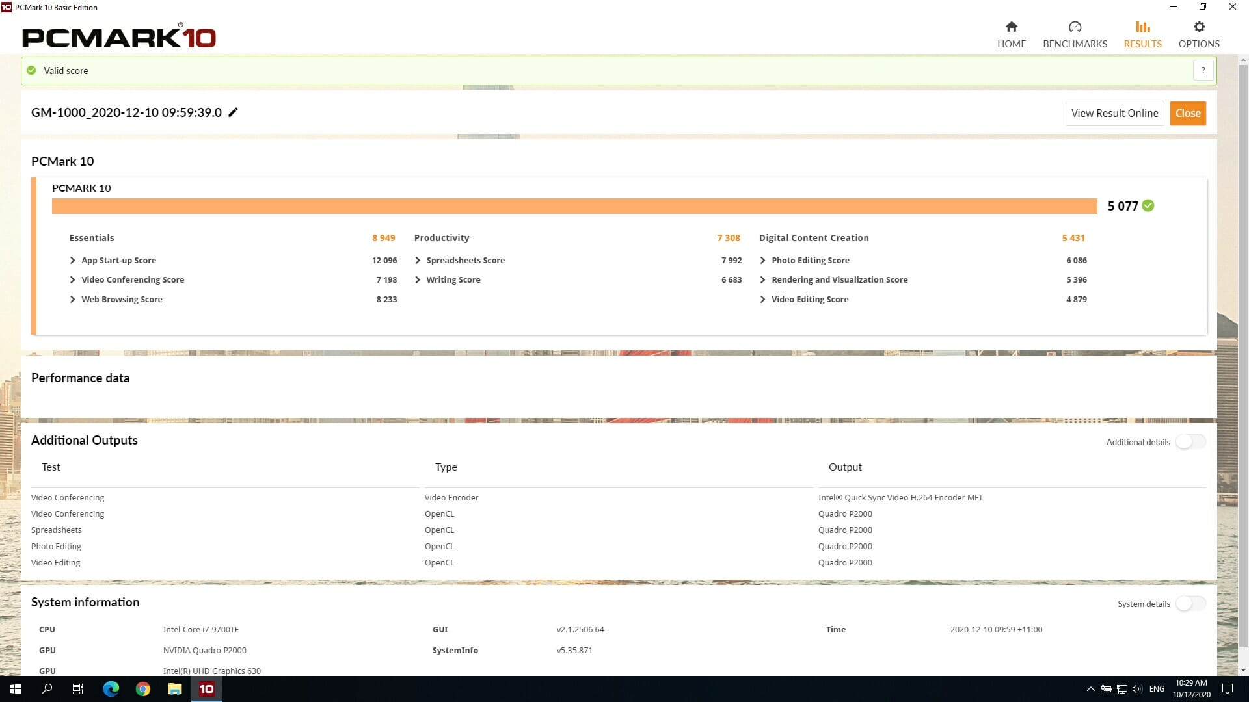Launch Microsoft Edge from the taskbar
Image resolution: width=1249 pixels, height=702 pixels.
(x=111, y=689)
